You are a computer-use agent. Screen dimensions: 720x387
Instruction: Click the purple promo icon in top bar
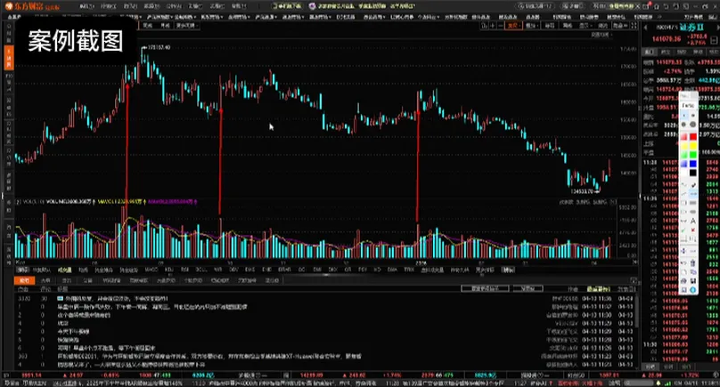coord(312,6)
